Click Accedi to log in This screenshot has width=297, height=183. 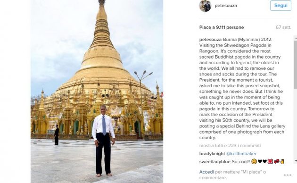point(206,172)
